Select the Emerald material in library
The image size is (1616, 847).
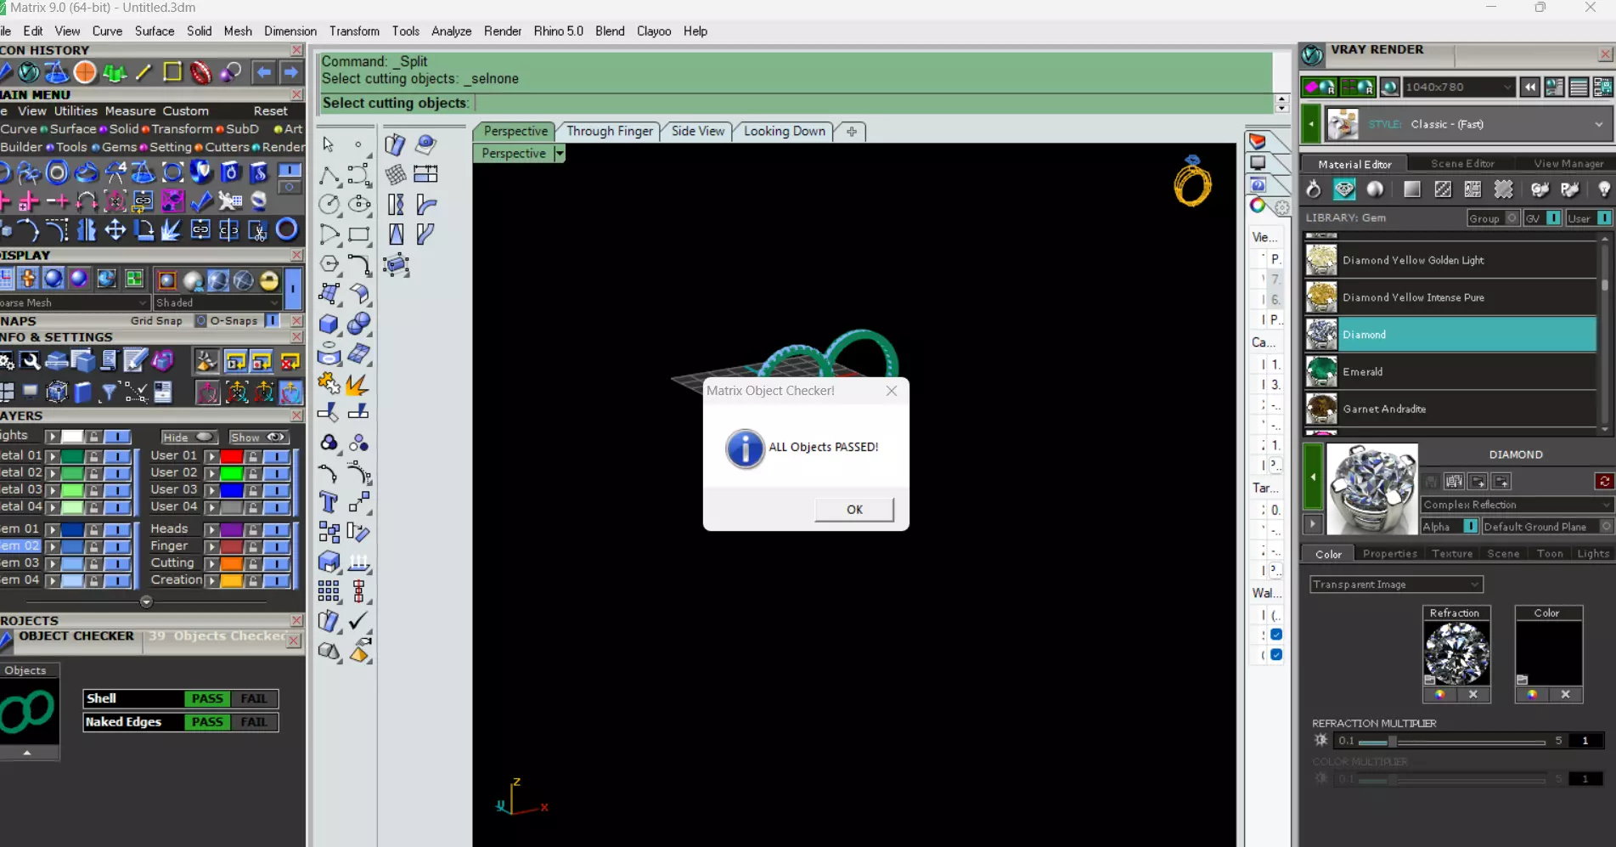coord(1450,372)
